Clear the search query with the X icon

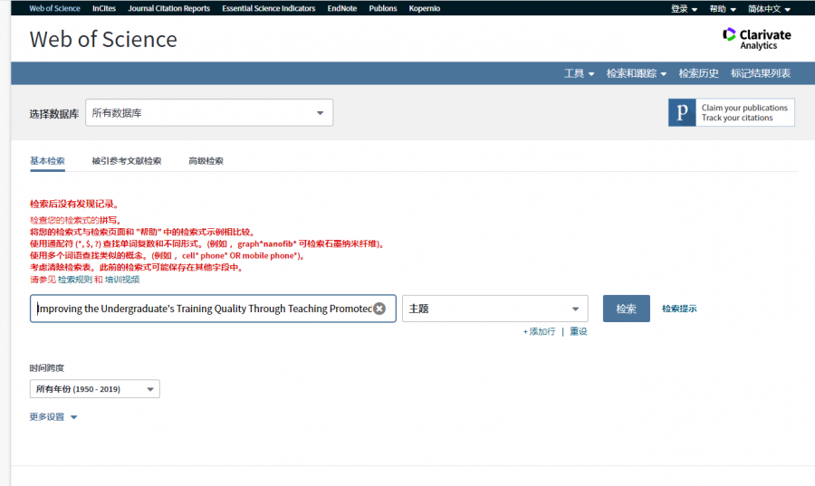pyautogui.click(x=380, y=309)
